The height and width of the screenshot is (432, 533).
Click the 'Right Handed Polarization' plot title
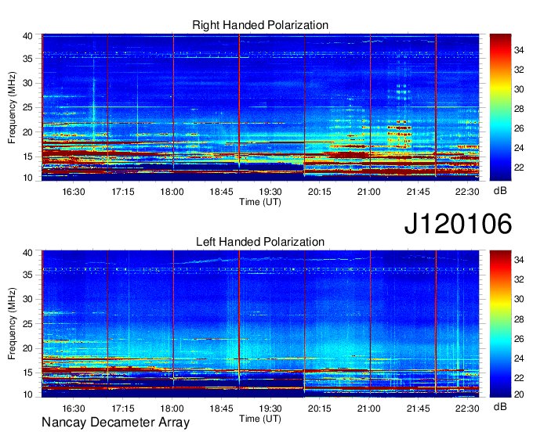[x=260, y=25]
